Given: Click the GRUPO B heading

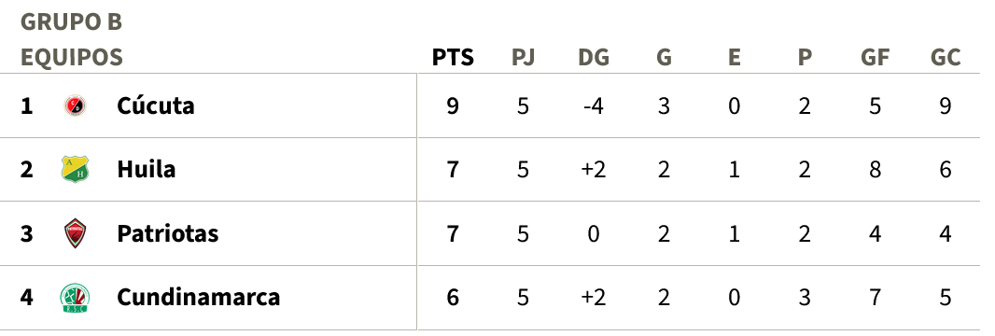Looking at the screenshot, I should (71, 21).
